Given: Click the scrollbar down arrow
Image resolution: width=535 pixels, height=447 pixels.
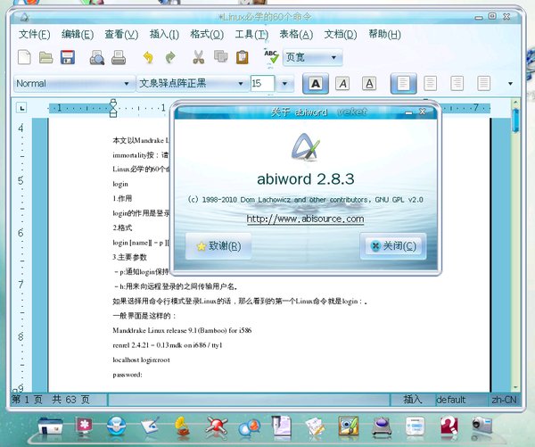Looking at the screenshot, I should 515,387.
